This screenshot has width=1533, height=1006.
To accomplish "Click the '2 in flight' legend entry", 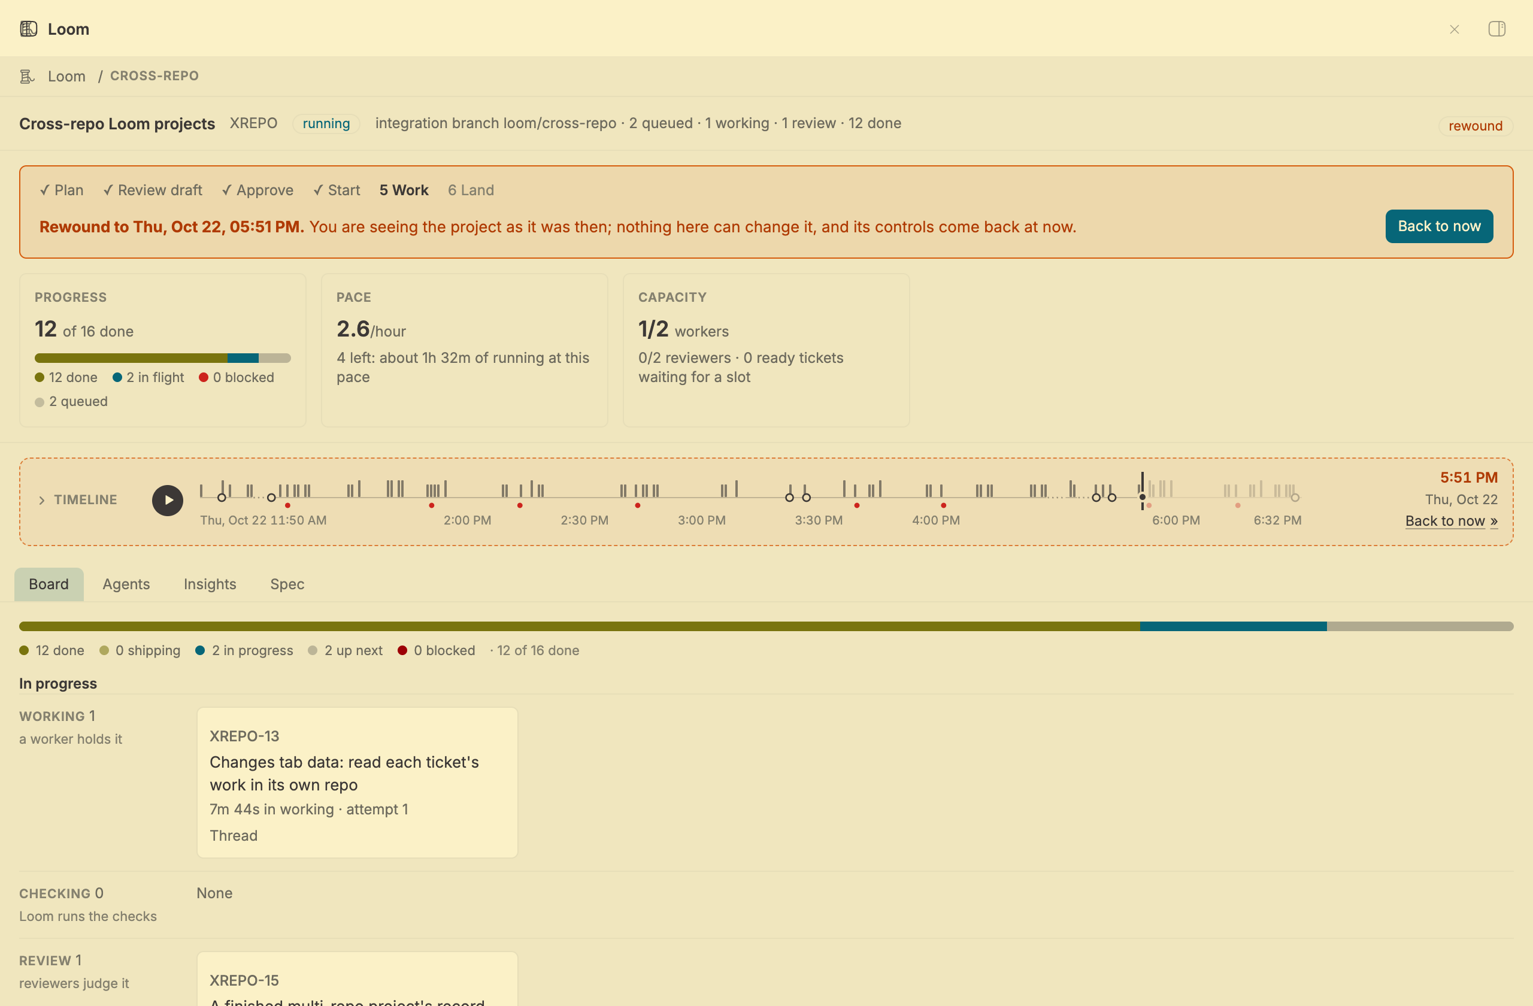I will tap(148, 377).
